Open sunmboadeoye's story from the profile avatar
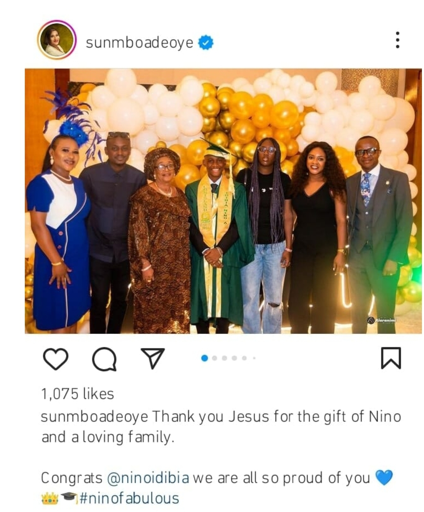Screen dimensions: 424x512 [57, 40]
